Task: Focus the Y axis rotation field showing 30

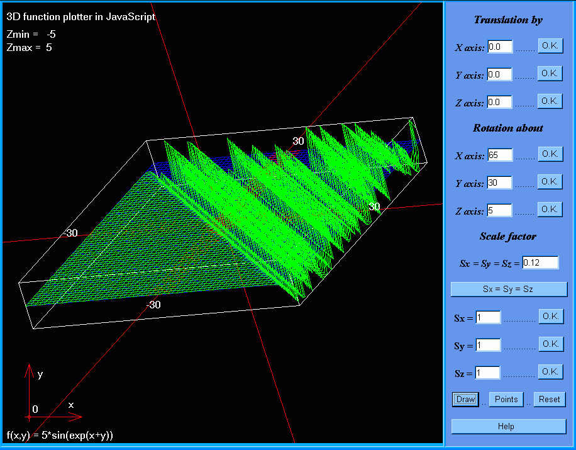Action: click(x=500, y=183)
